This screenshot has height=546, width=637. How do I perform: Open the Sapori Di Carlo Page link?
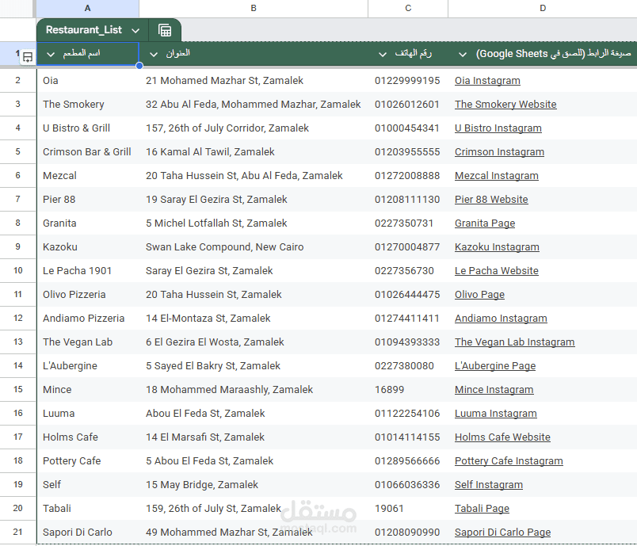[x=502, y=533]
